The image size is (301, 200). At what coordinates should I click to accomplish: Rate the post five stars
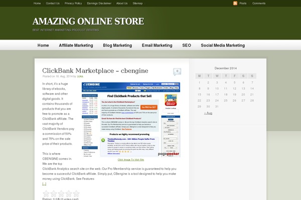(x=76, y=193)
